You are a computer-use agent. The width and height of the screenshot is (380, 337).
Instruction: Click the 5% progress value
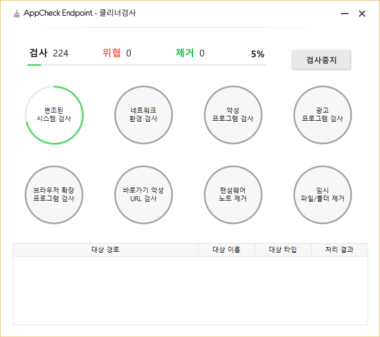click(258, 54)
